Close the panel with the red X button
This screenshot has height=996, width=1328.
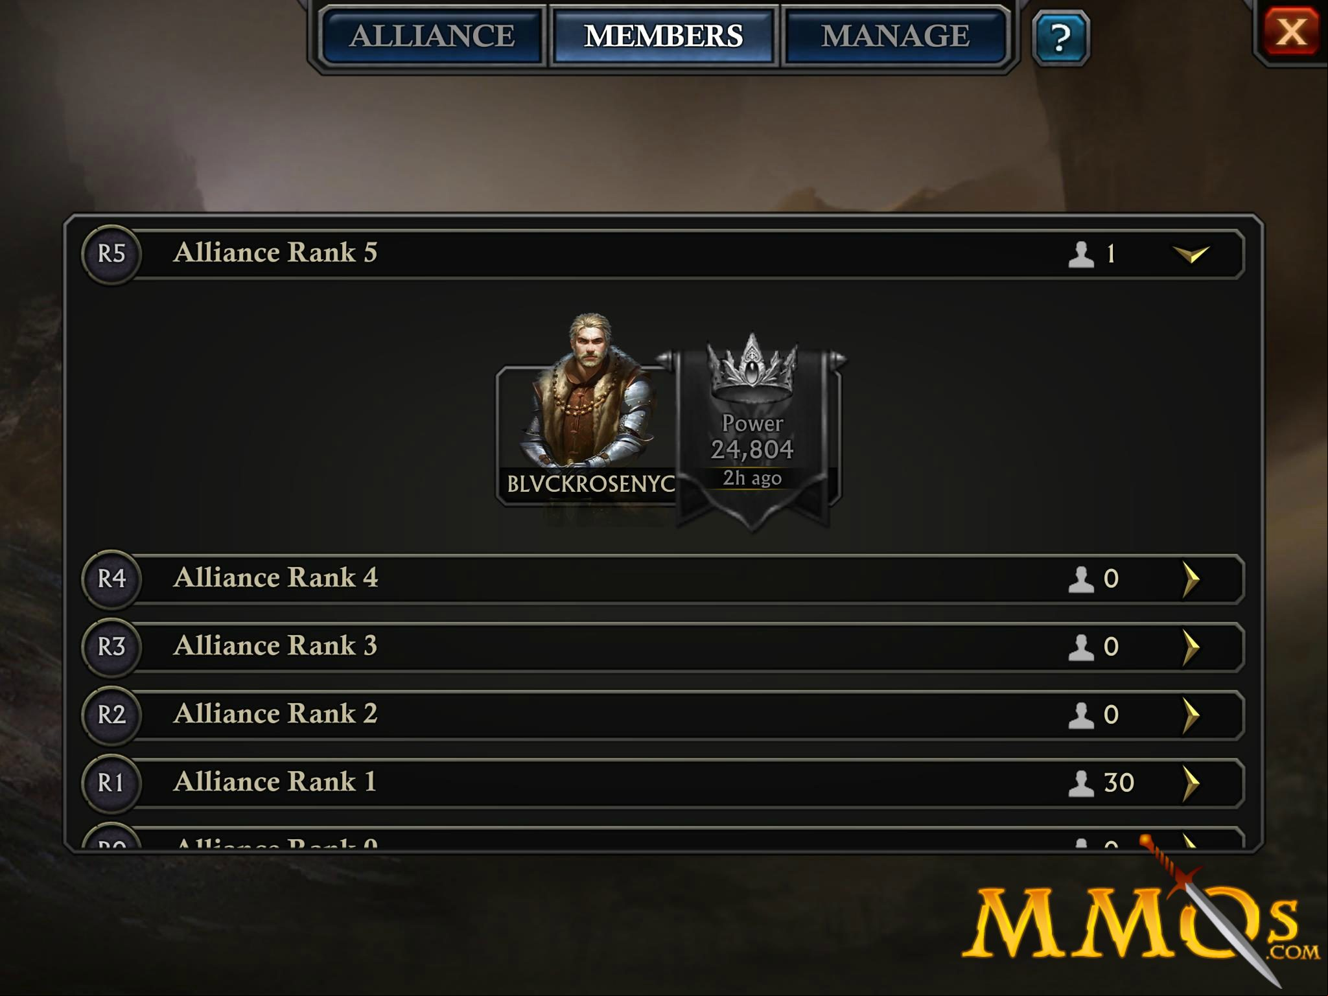coord(1290,31)
